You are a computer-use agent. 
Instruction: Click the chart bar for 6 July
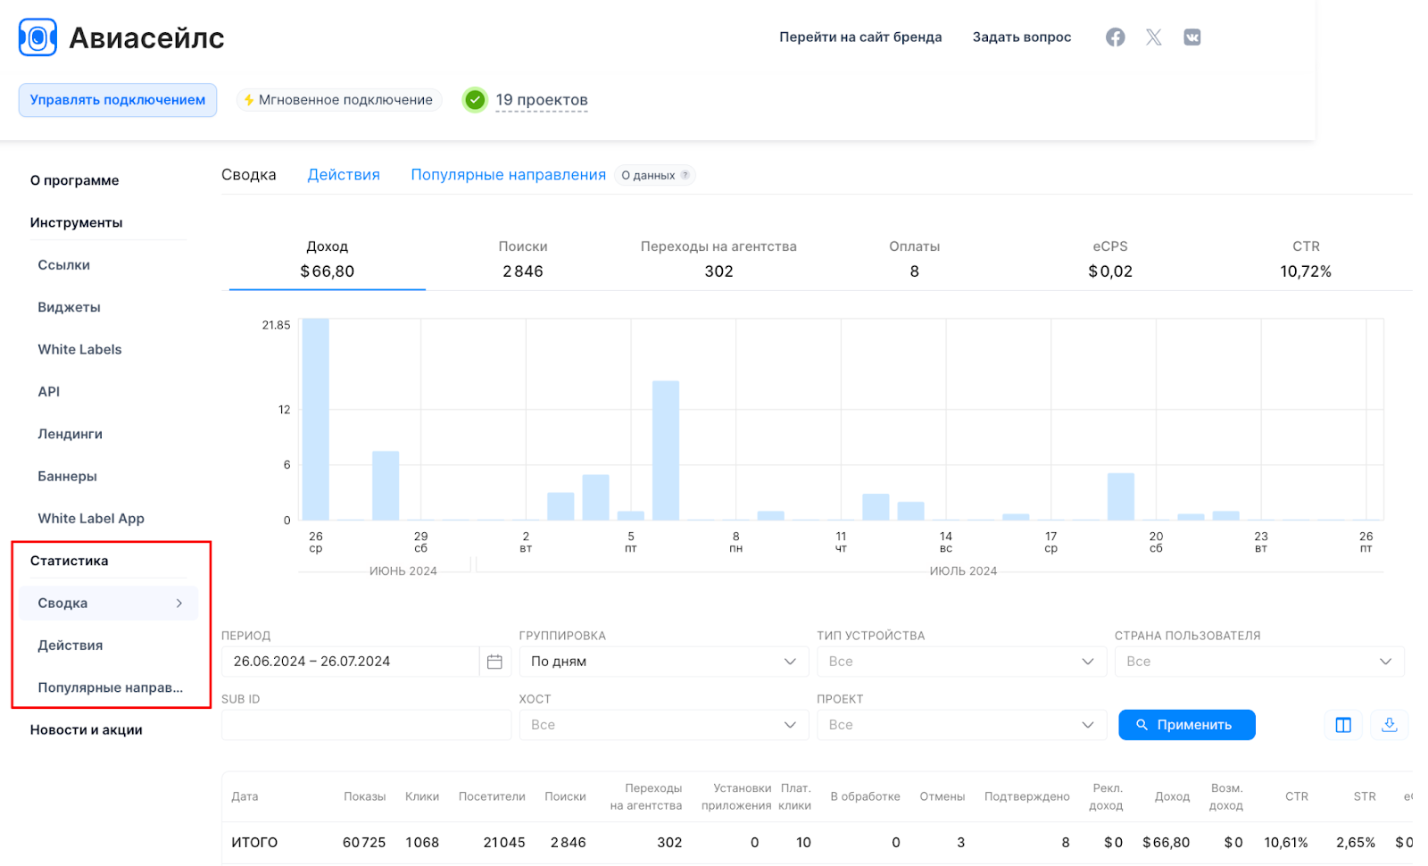point(666,450)
